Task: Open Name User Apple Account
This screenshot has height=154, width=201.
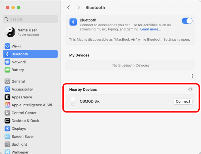Action: (30, 32)
